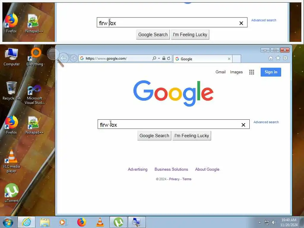
Task: Click the Gmail link
Action: 221,72
